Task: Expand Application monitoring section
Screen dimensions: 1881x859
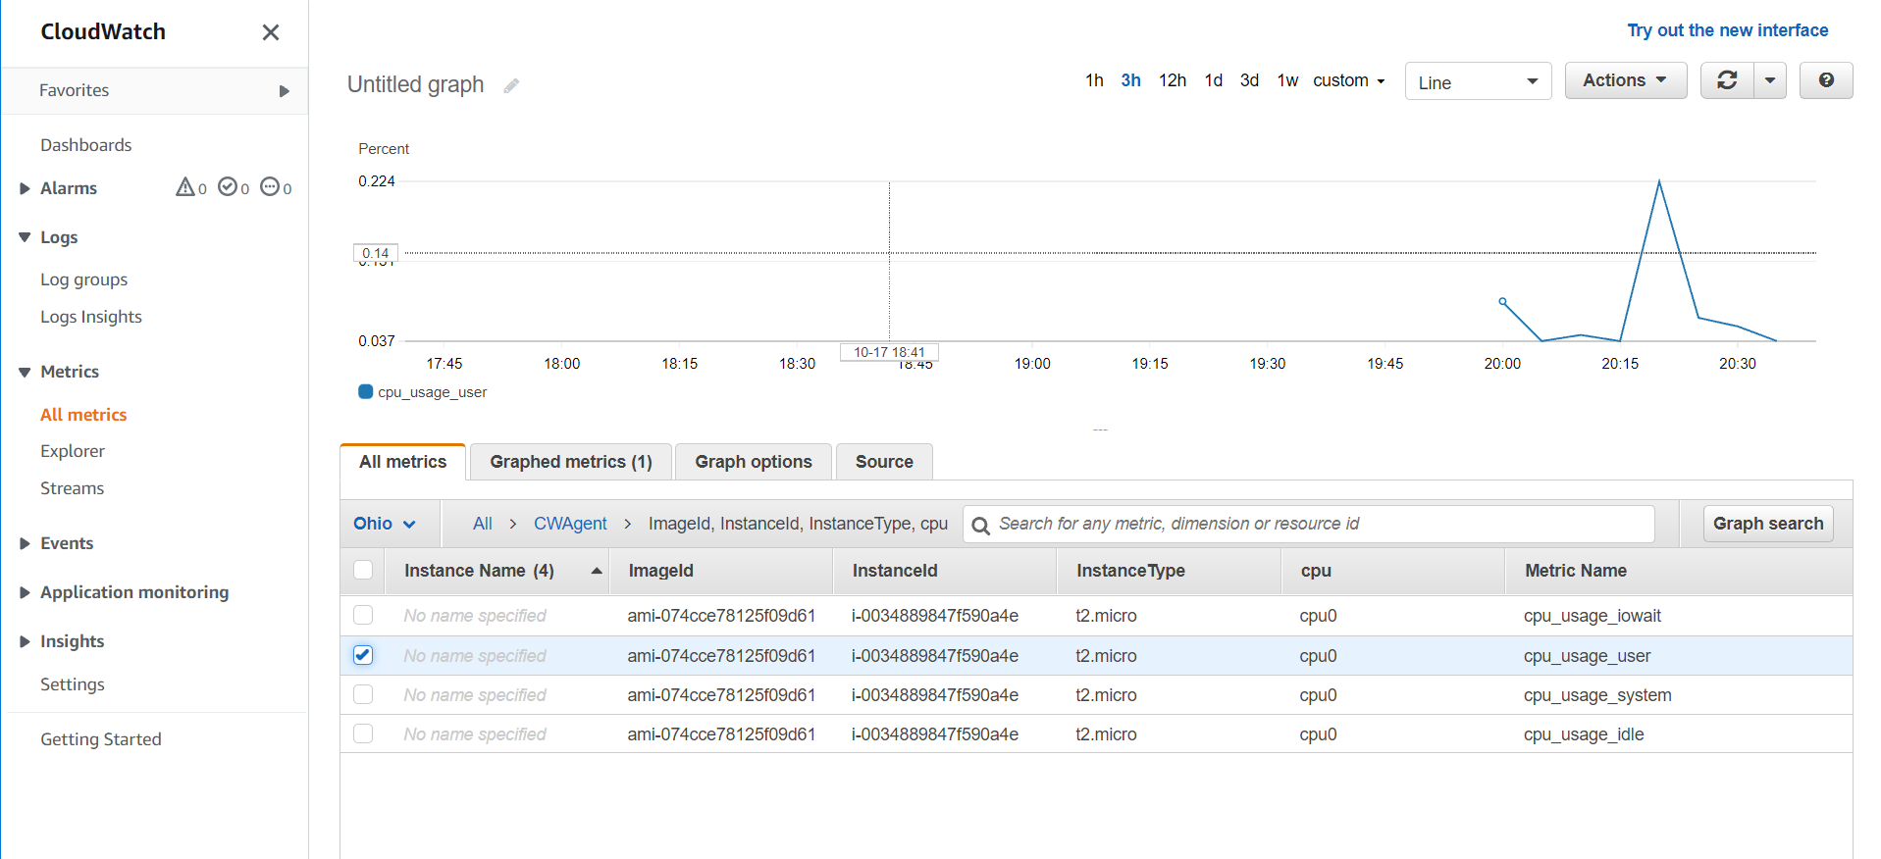Action: [x=26, y=592]
